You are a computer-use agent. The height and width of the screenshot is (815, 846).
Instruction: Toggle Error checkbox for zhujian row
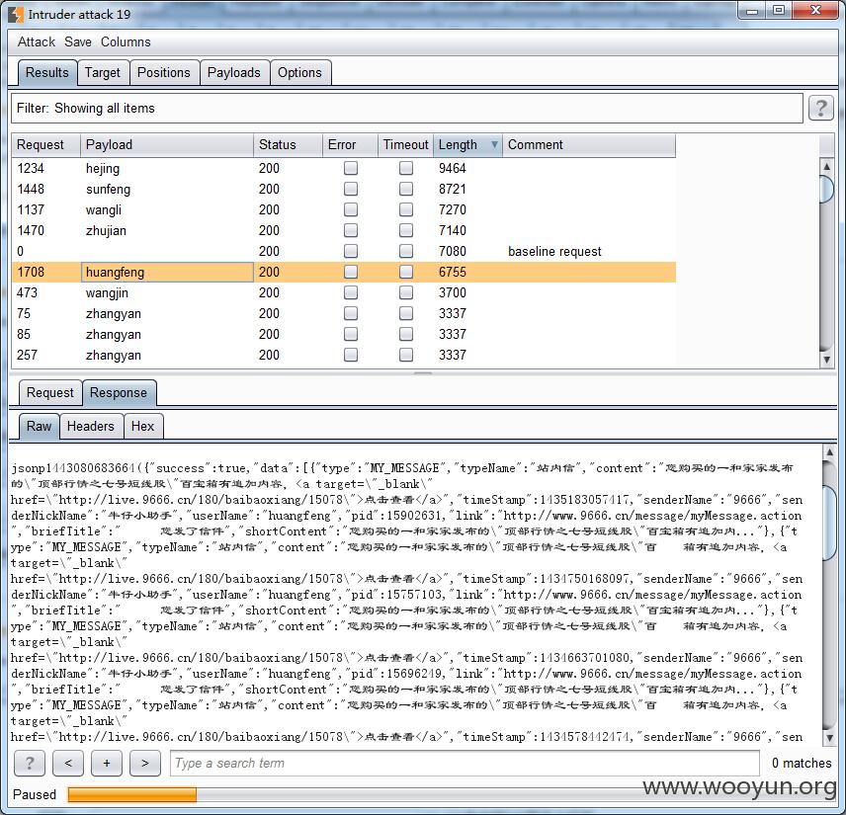[x=351, y=230]
